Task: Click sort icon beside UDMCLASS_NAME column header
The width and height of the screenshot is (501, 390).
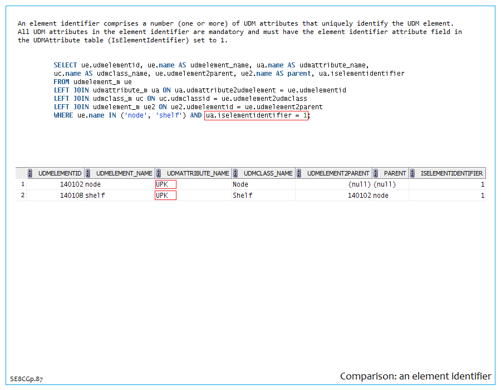Action: coord(235,173)
